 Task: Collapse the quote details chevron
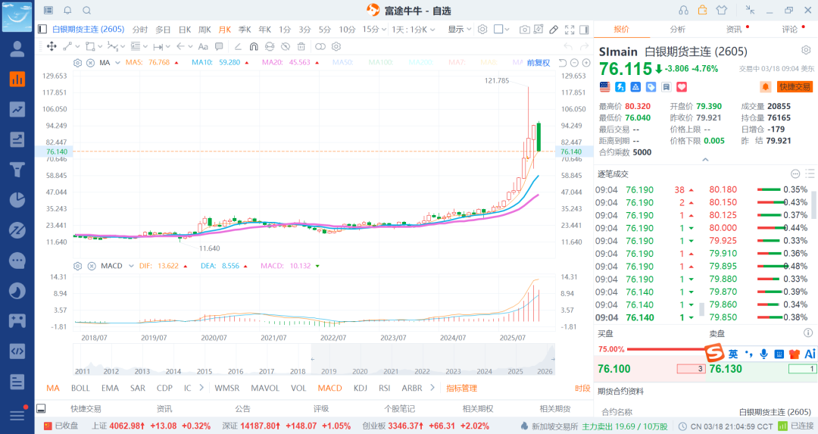(x=705, y=160)
